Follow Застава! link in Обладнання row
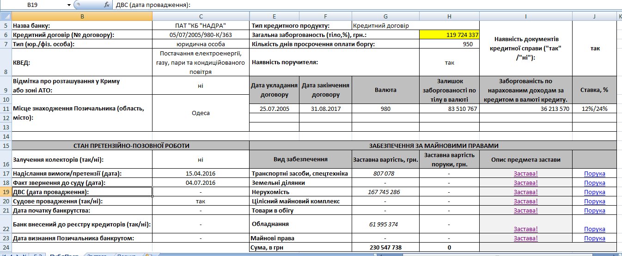Viewport: 622px width, 256px height. 525,229
